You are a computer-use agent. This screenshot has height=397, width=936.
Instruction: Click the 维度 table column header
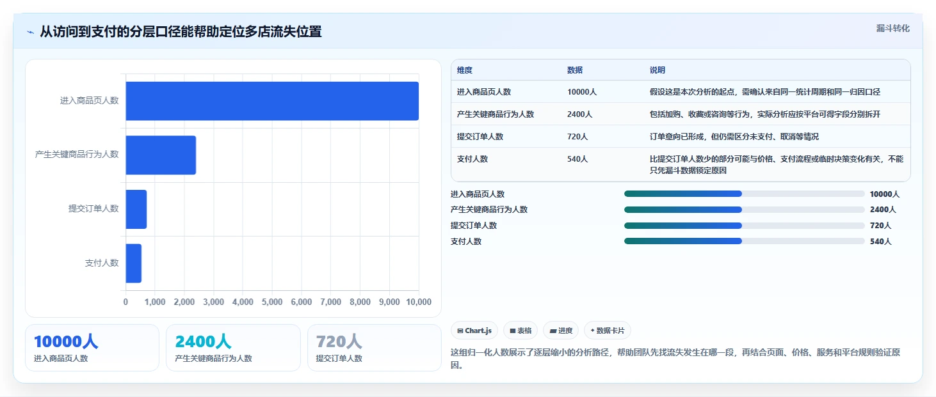(465, 70)
